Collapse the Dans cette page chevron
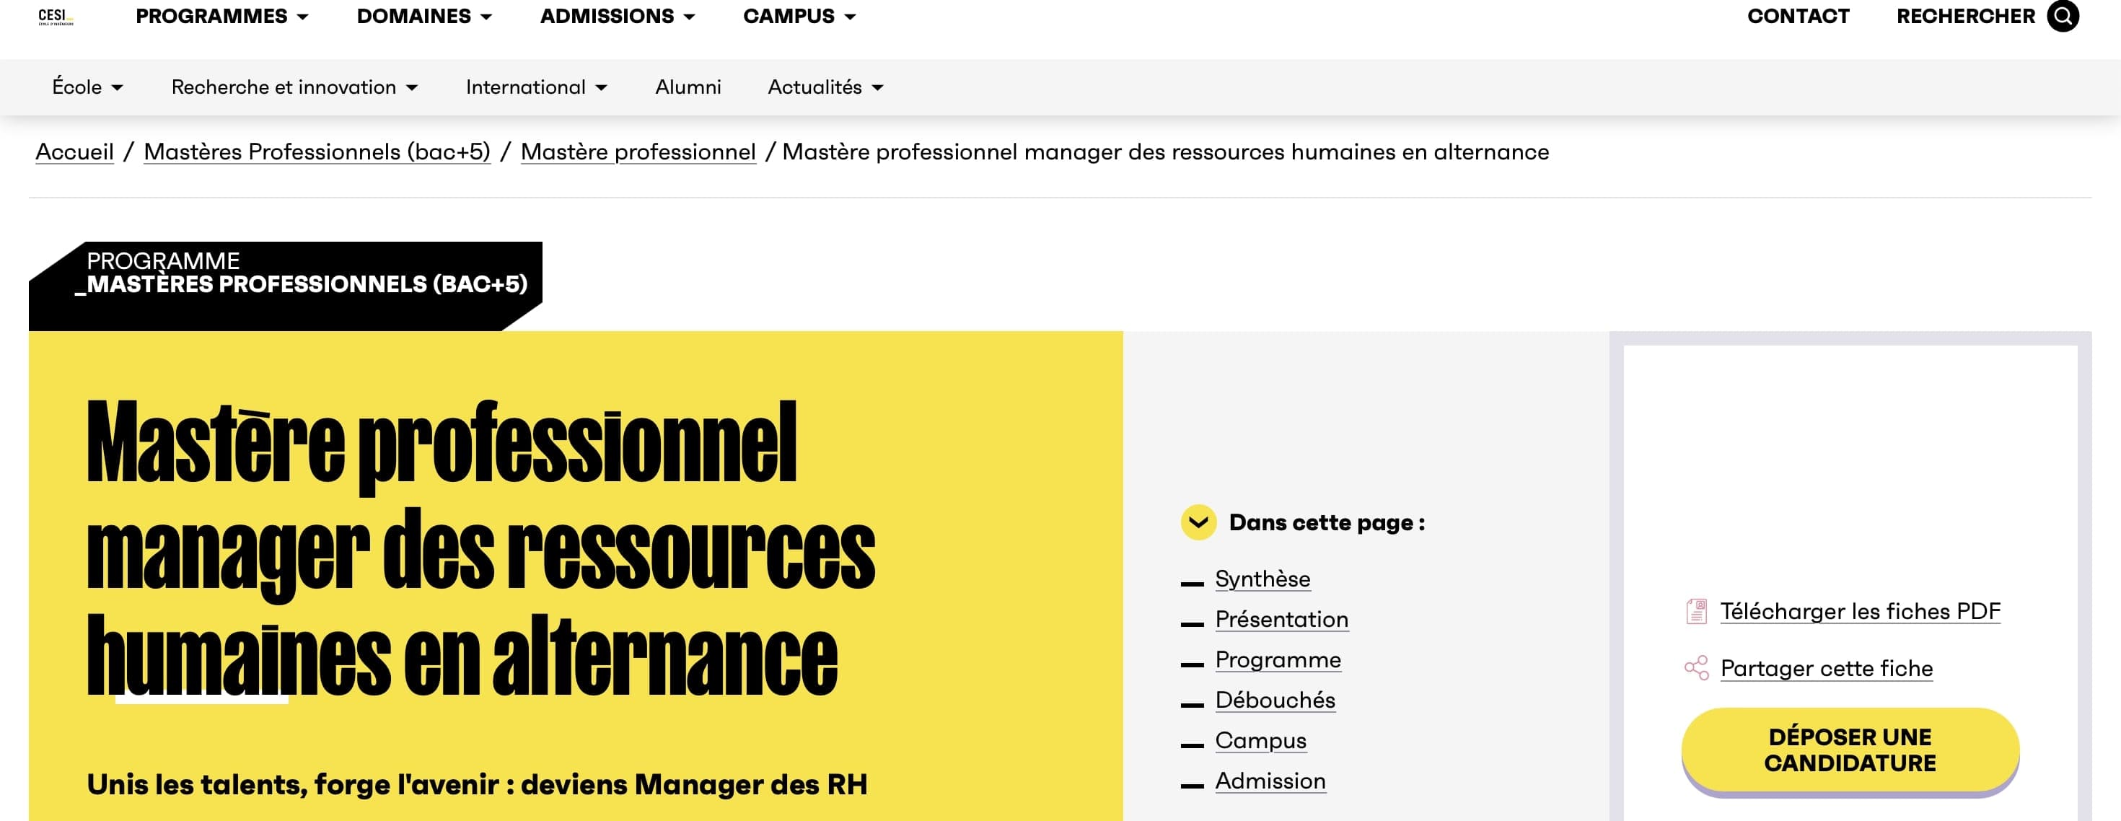This screenshot has height=821, width=2121. (x=1198, y=522)
